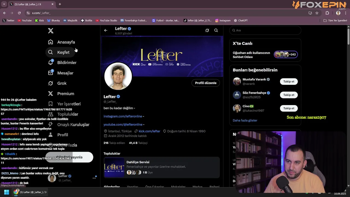The height and width of the screenshot is (197, 350).
Task: Click the explore magnifier icon in sidebar
Action: [51, 52]
